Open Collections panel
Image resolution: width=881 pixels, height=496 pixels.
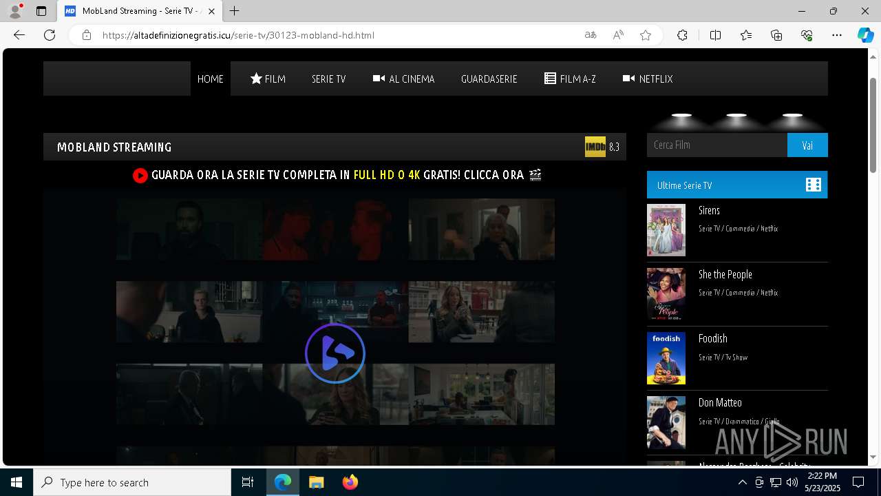(776, 35)
